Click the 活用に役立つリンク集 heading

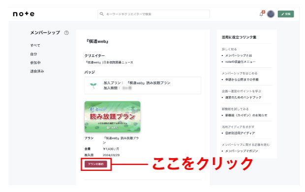pos(239,37)
